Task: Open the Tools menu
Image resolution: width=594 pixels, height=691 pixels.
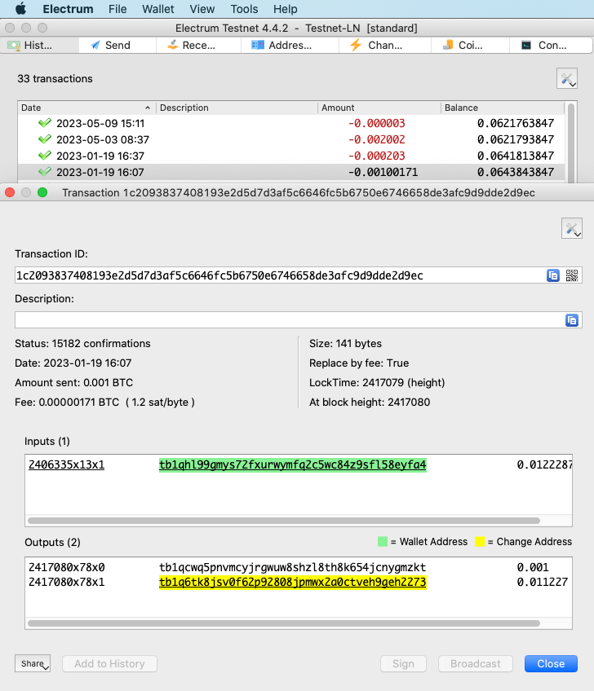Action: (x=244, y=9)
